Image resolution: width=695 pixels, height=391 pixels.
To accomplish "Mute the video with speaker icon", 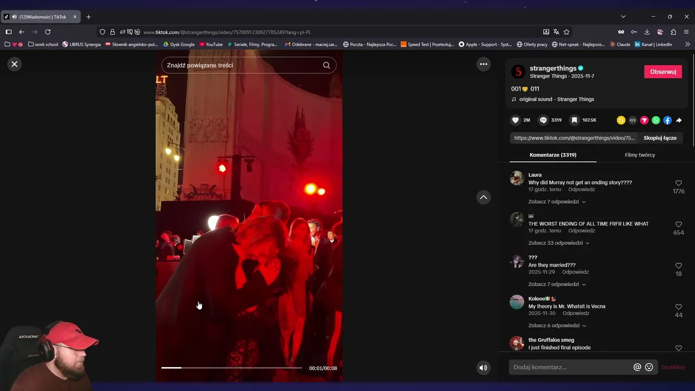I will coord(483,368).
